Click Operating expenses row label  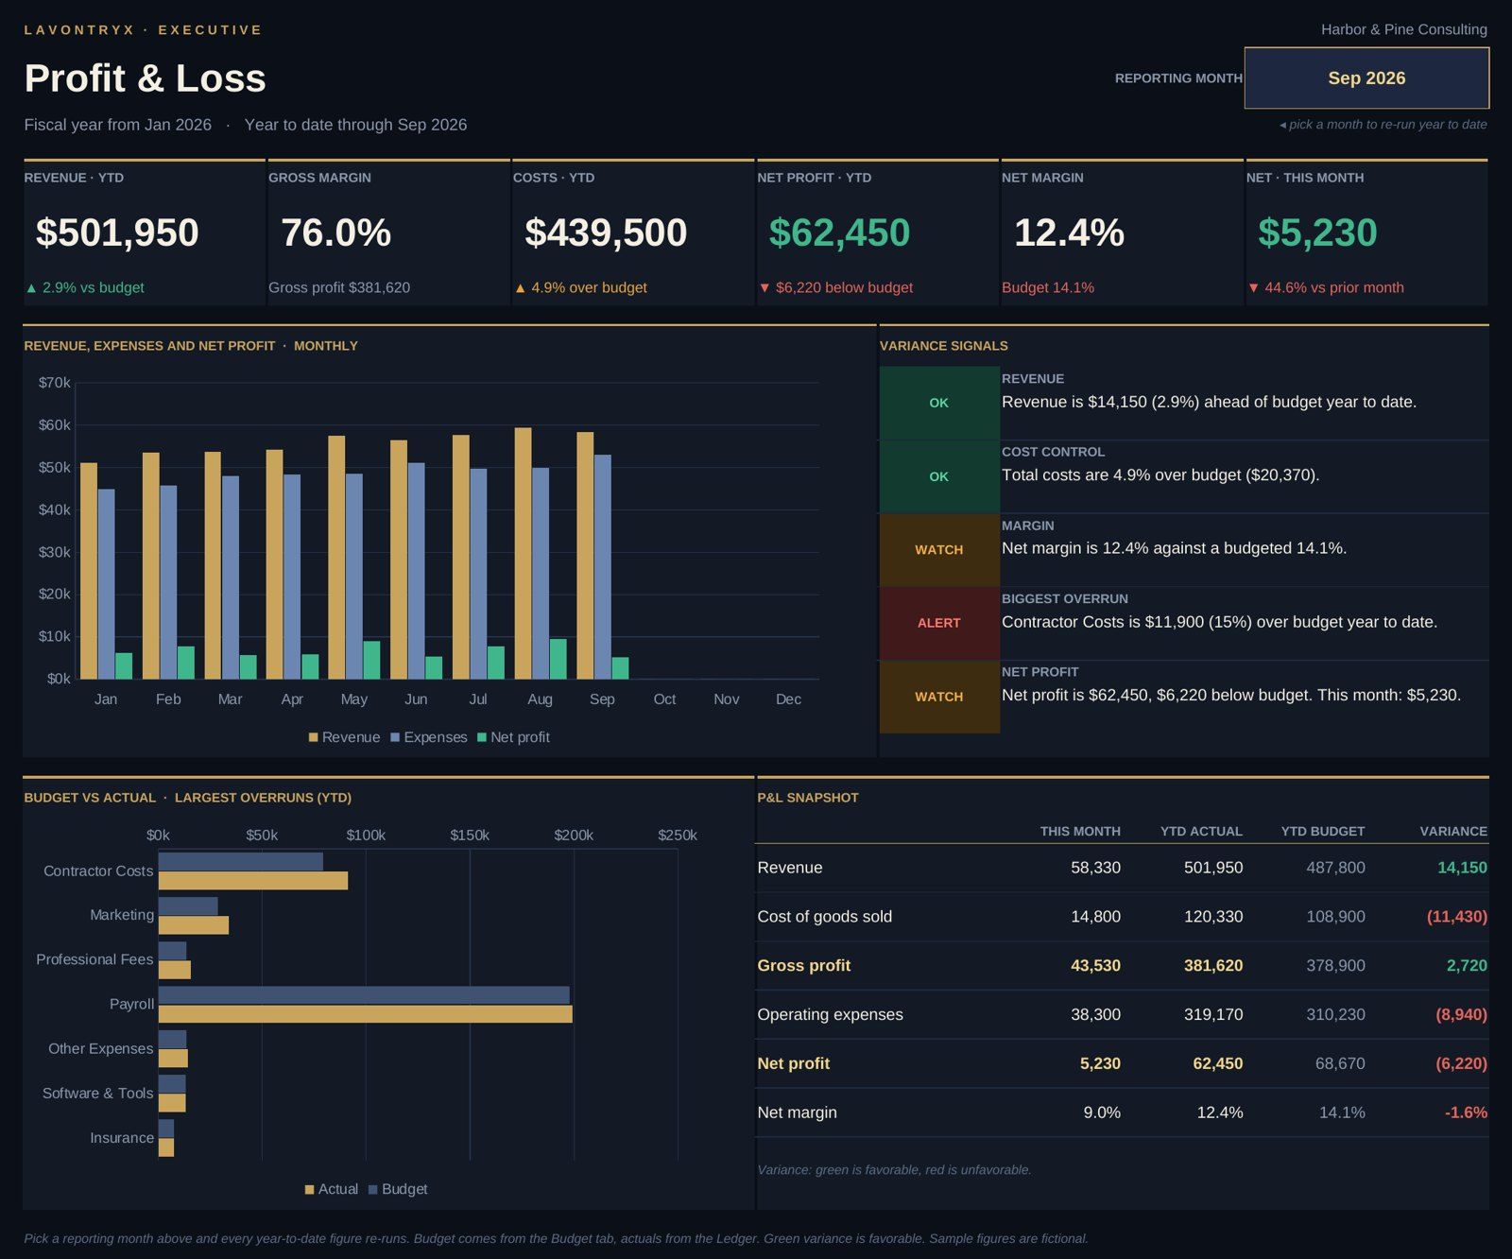click(x=831, y=1015)
